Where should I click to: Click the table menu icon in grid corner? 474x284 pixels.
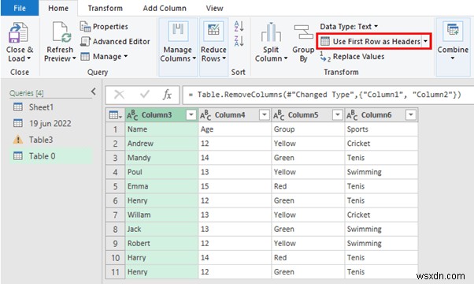point(115,115)
